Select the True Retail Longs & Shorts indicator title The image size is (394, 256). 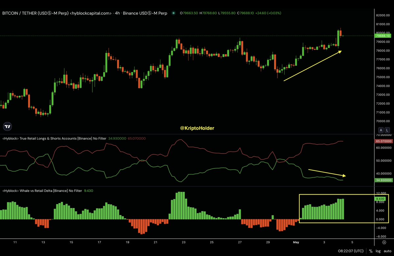[x=54, y=138]
